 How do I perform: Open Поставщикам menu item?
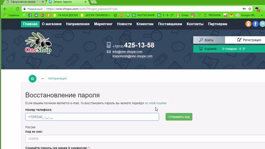point(170,24)
